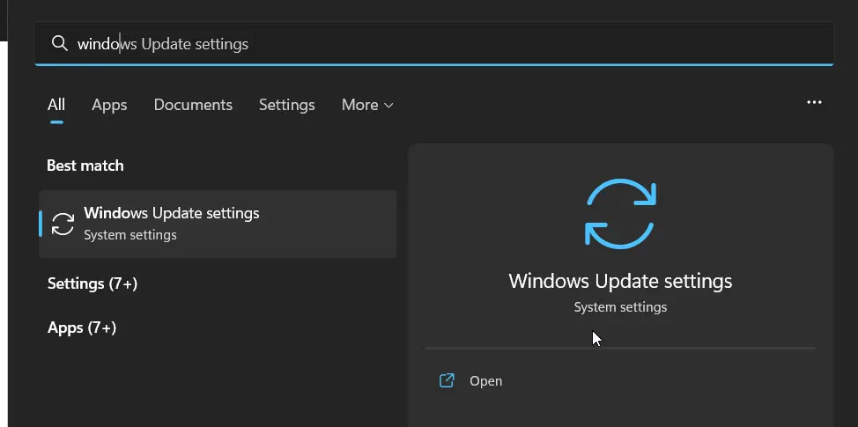Viewport: 858px width, 427px height.
Task: Expand the More filters dropdown
Action: pyautogui.click(x=367, y=105)
